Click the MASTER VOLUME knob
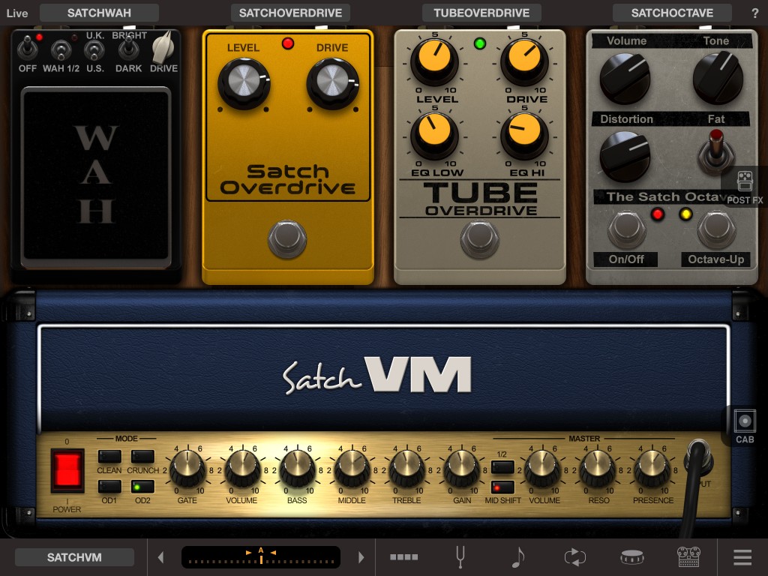 coord(543,468)
